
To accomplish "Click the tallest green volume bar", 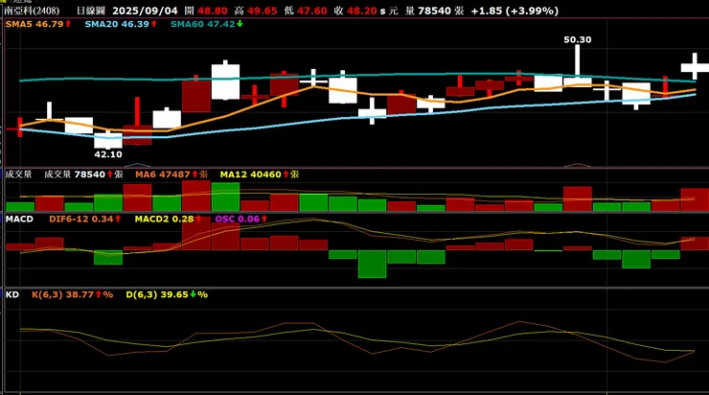I will tap(225, 197).
